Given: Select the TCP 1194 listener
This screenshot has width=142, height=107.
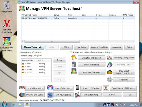Looking at the screenshot, I should tap(36, 69).
